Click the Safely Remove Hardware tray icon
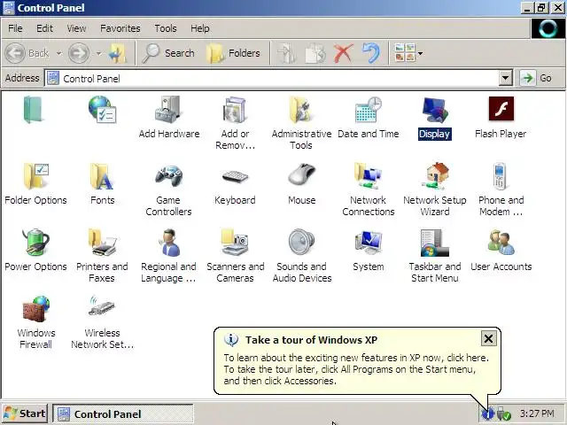567x425 pixels. point(503,413)
